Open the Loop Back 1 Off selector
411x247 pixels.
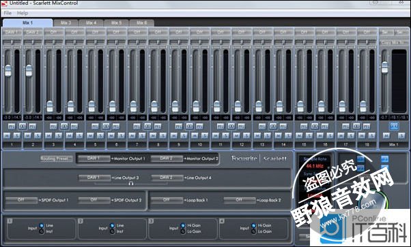pos(167,200)
